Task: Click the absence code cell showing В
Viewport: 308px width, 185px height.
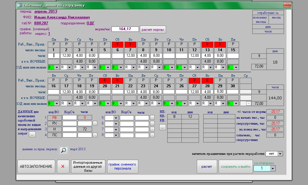Action: coord(174,117)
